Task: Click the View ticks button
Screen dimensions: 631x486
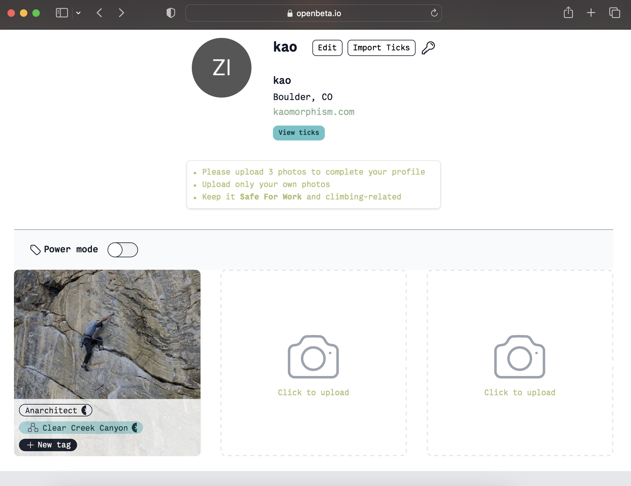Action: pyautogui.click(x=298, y=133)
